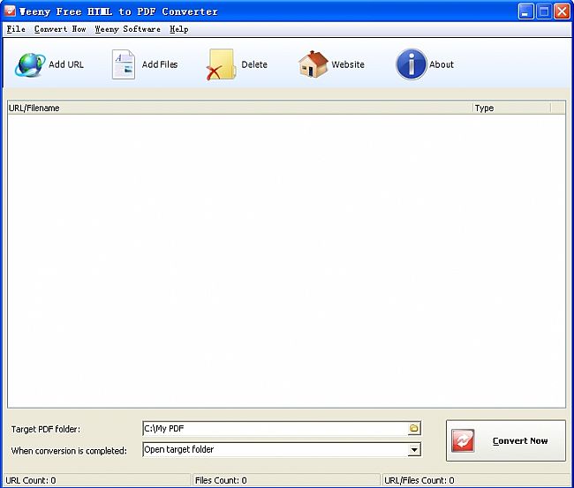Expand the conversion completed dropdown arrow
574x488 pixels.
(x=414, y=449)
